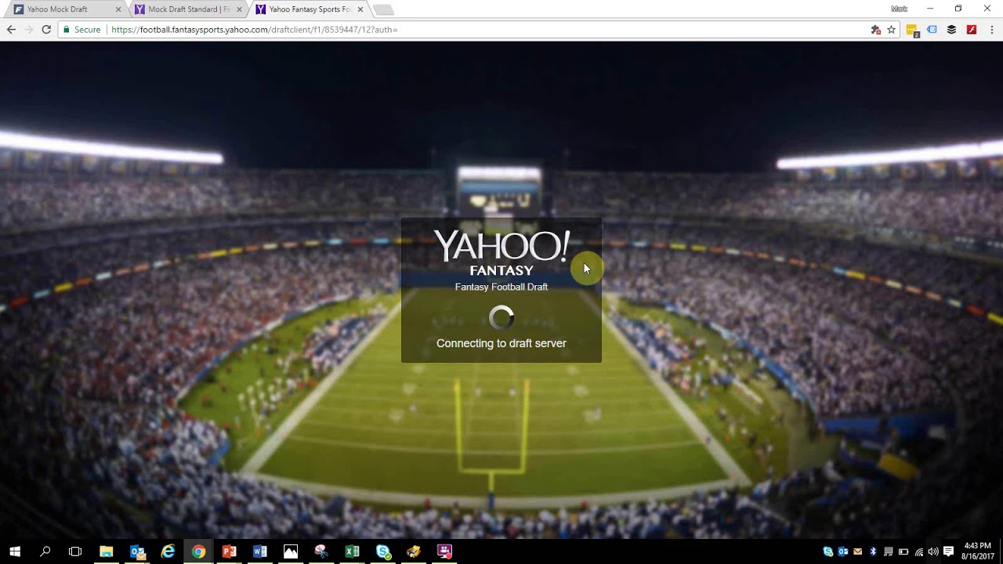Viewport: 1003px width, 564px height.
Task: Click the gray device tray icon
Action: [x=888, y=551]
